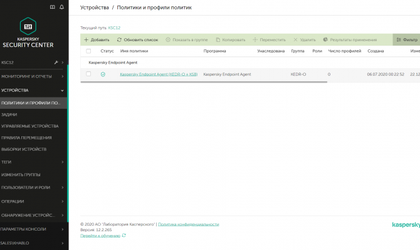Open Kaspersky Endpoint Agent (KEDR-O + KSB) policy link
The image size is (420, 250).
tap(159, 74)
